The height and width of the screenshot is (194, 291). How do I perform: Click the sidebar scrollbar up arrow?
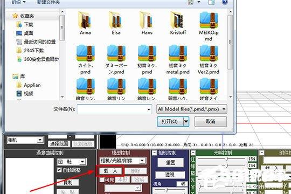[63, 11]
